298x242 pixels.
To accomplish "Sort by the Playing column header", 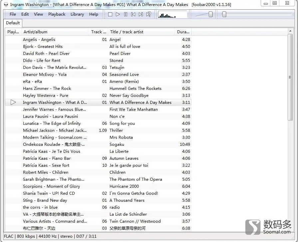I will 13,32.
